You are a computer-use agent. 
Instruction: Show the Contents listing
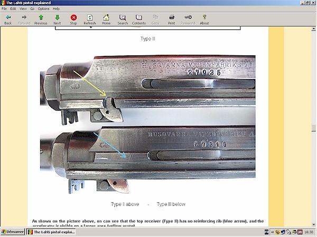(x=138, y=19)
